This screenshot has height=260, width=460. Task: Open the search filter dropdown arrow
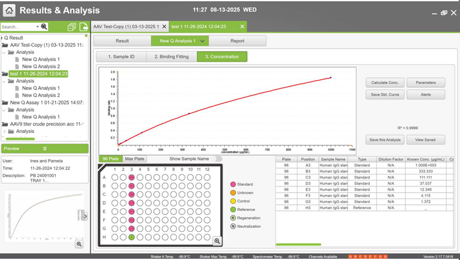(37, 27)
